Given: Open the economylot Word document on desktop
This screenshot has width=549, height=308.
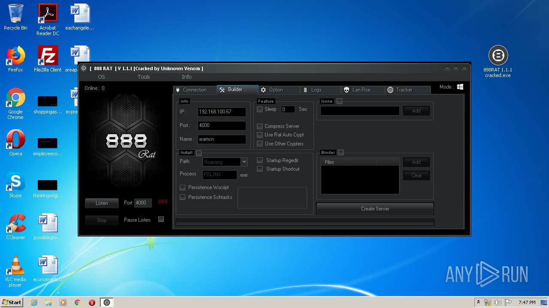Looking at the screenshot, I should click(48, 269).
